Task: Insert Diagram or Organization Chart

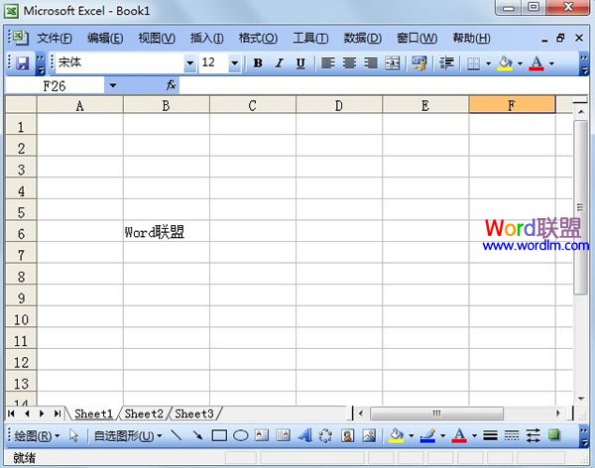Action: (x=325, y=435)
